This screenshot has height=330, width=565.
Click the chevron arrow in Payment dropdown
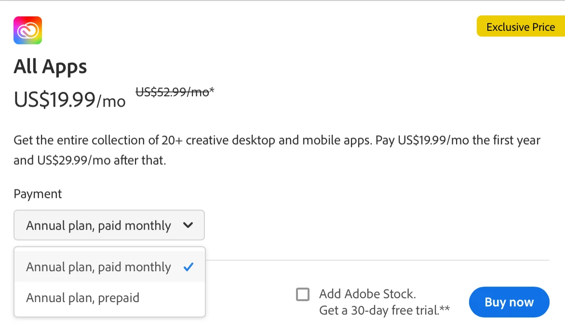(x=188, y=225)
